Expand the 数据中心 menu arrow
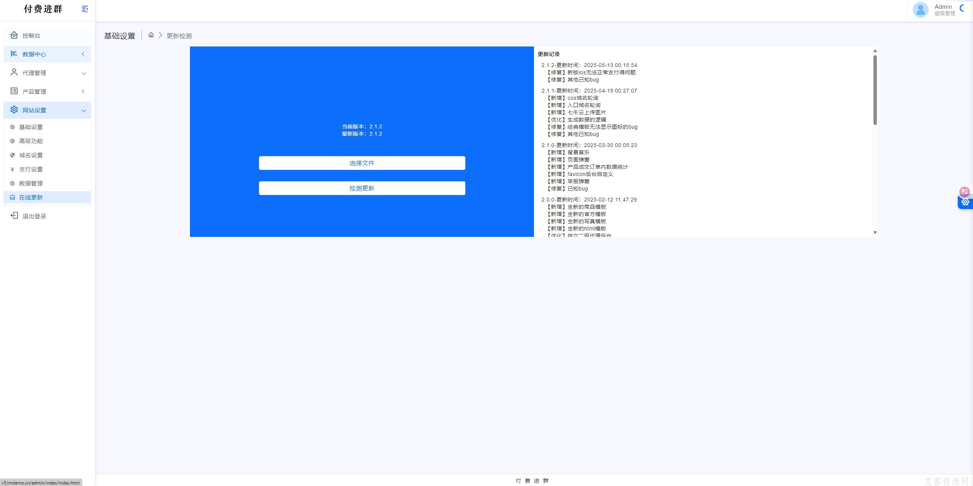The width and height of the screenshot is (973, 486). 83,54
